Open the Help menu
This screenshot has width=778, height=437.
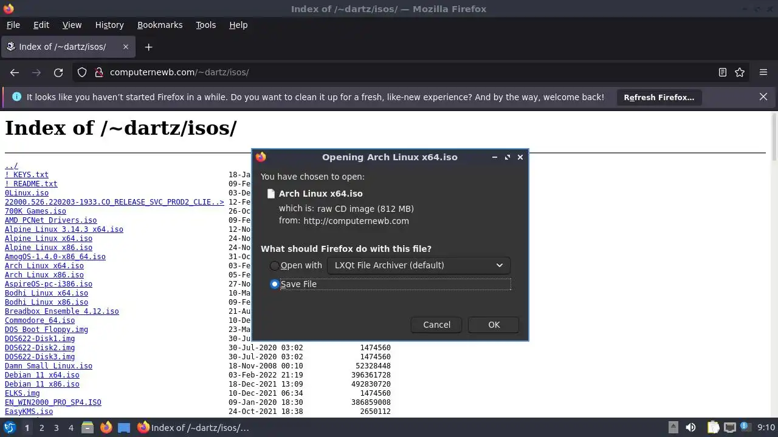[238, 25]
